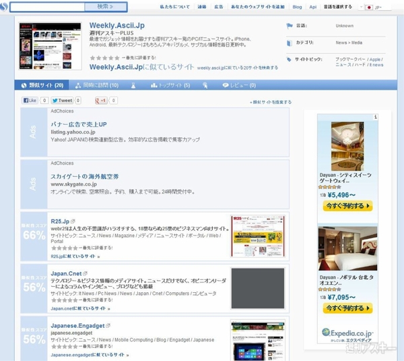Screen dimensions: 404x361
Task: Click the Expedia.co.jp logo
Action: 347,335
